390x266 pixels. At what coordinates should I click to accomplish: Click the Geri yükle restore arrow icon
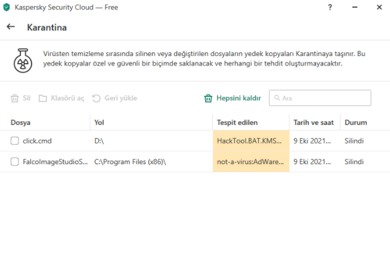(96, 98)
